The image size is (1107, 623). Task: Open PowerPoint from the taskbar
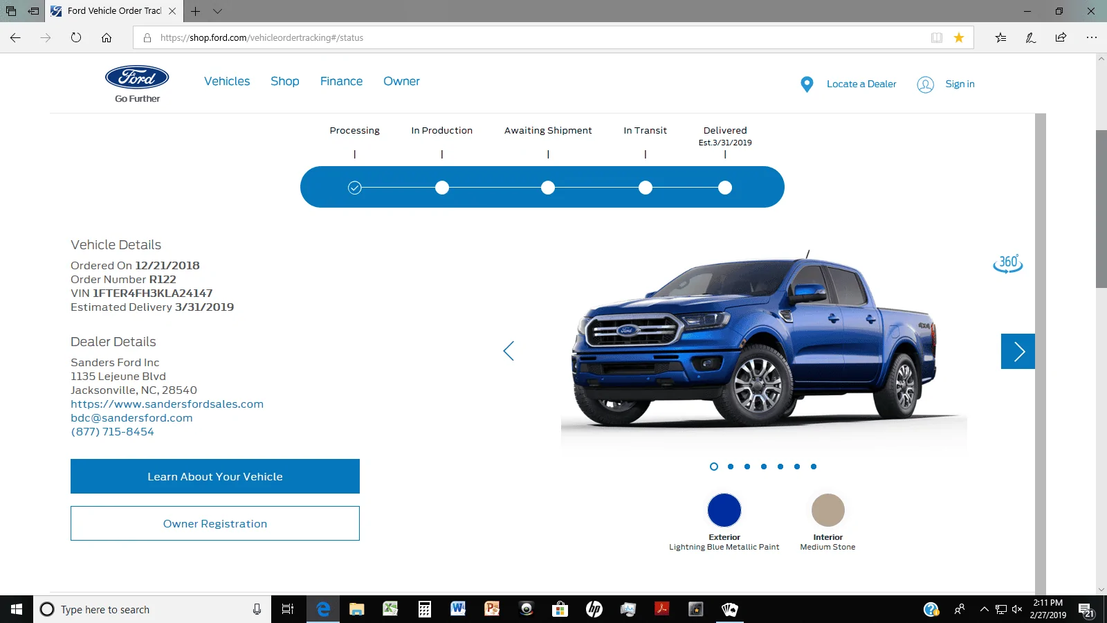pyautogui.click(x=492, y=609)
